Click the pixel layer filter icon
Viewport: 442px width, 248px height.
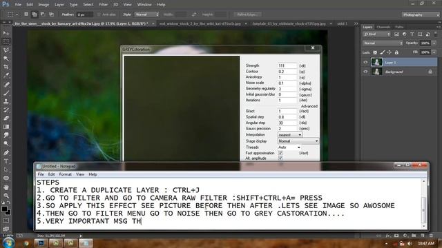click(x=396, y=34)
